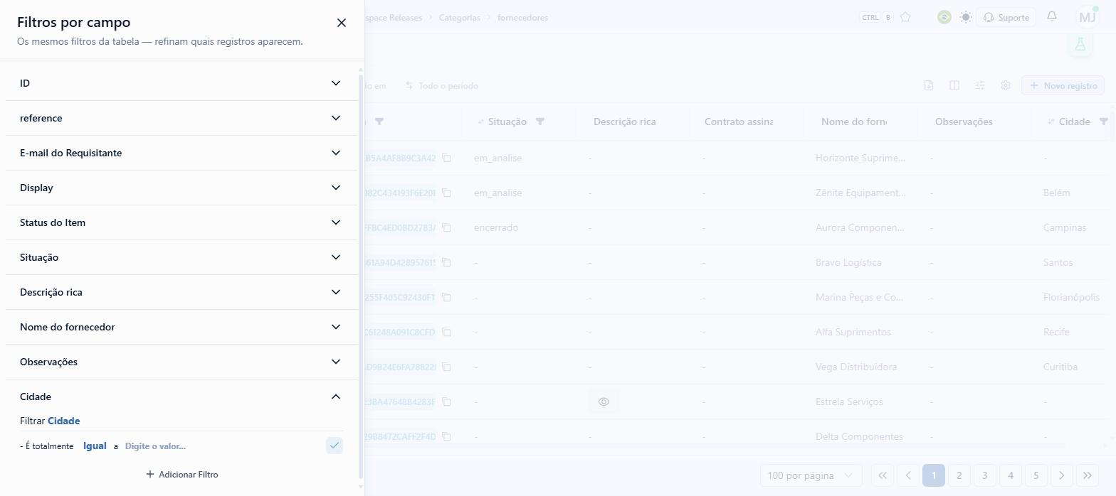
Task: Collapse the Cidade filter section
Action: (181, 397)
